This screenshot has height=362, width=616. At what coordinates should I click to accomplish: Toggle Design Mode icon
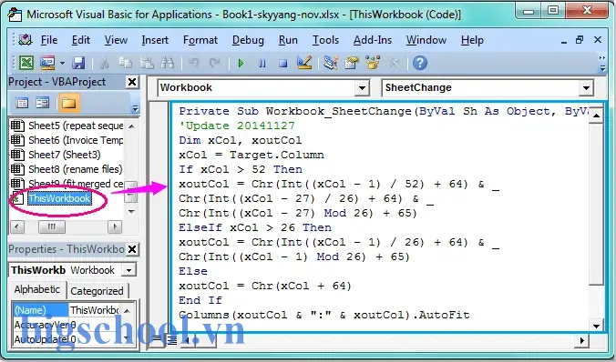coord(304,63)
